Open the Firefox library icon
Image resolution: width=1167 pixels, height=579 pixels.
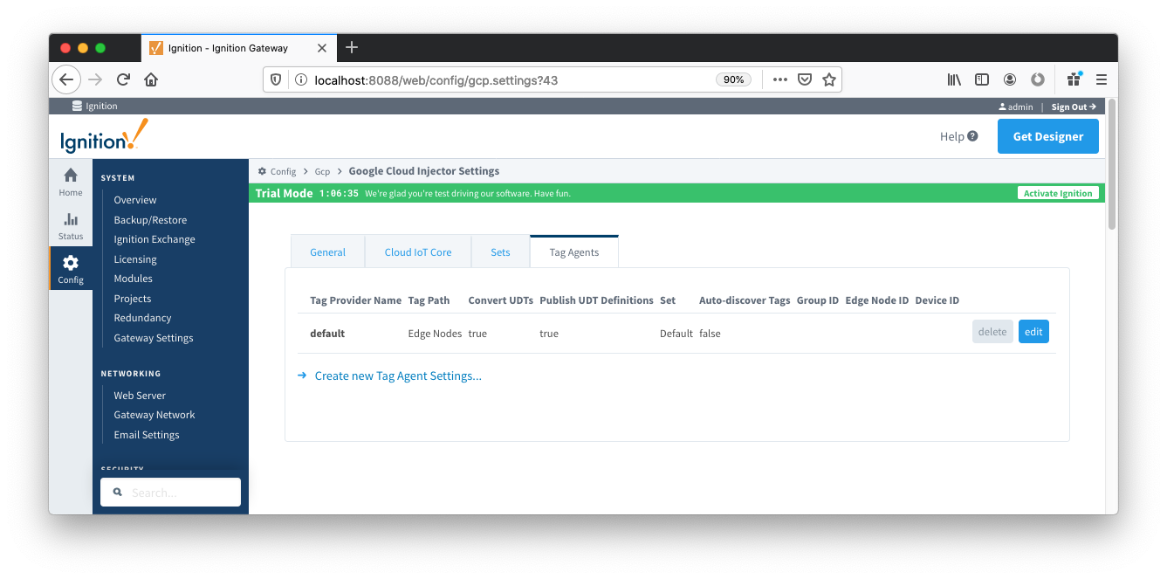click(954, 79)
